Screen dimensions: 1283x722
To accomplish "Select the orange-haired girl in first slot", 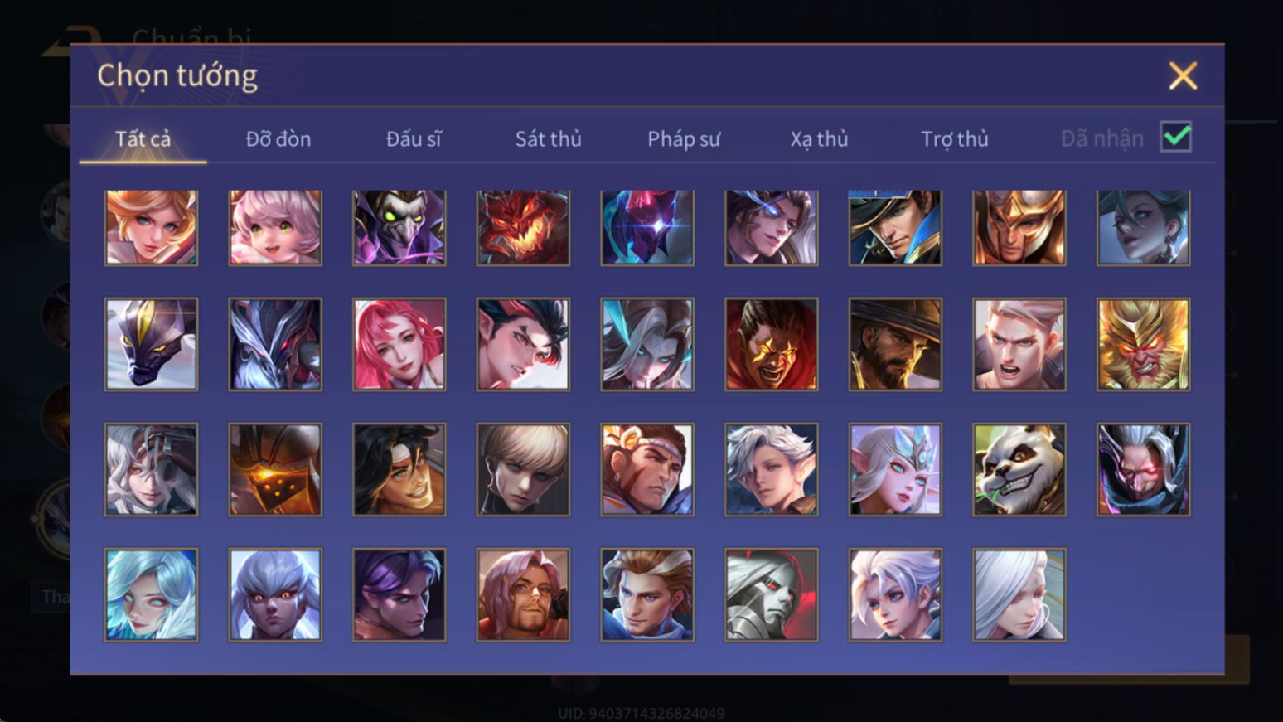I will [x=151, y=227].
